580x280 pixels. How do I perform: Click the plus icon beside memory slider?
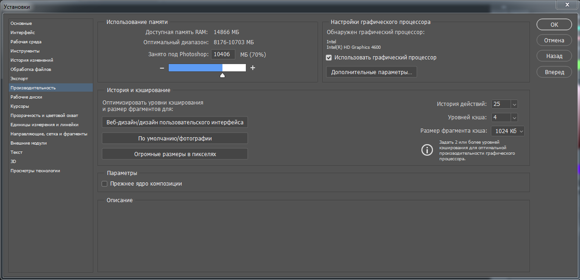(253, 68)
